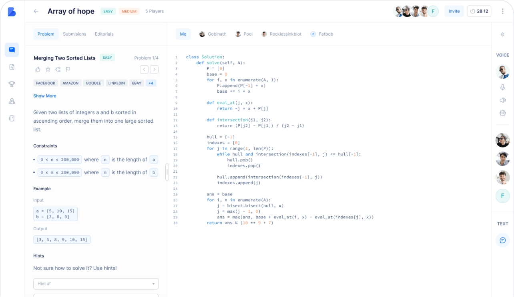Click the share icon under problem title
This screenshot has width=514, height=297.
[58, 70]
